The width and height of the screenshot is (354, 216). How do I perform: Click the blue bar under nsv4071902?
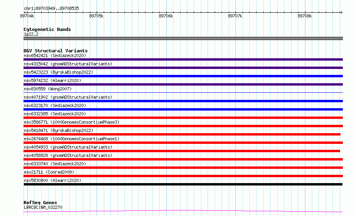(x=183, y=101)
